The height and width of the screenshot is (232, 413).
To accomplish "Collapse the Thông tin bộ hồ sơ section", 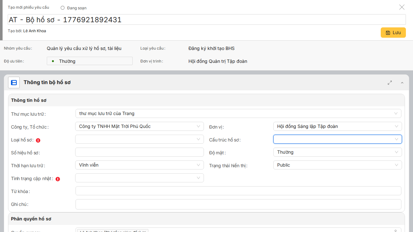I will 402,83.
